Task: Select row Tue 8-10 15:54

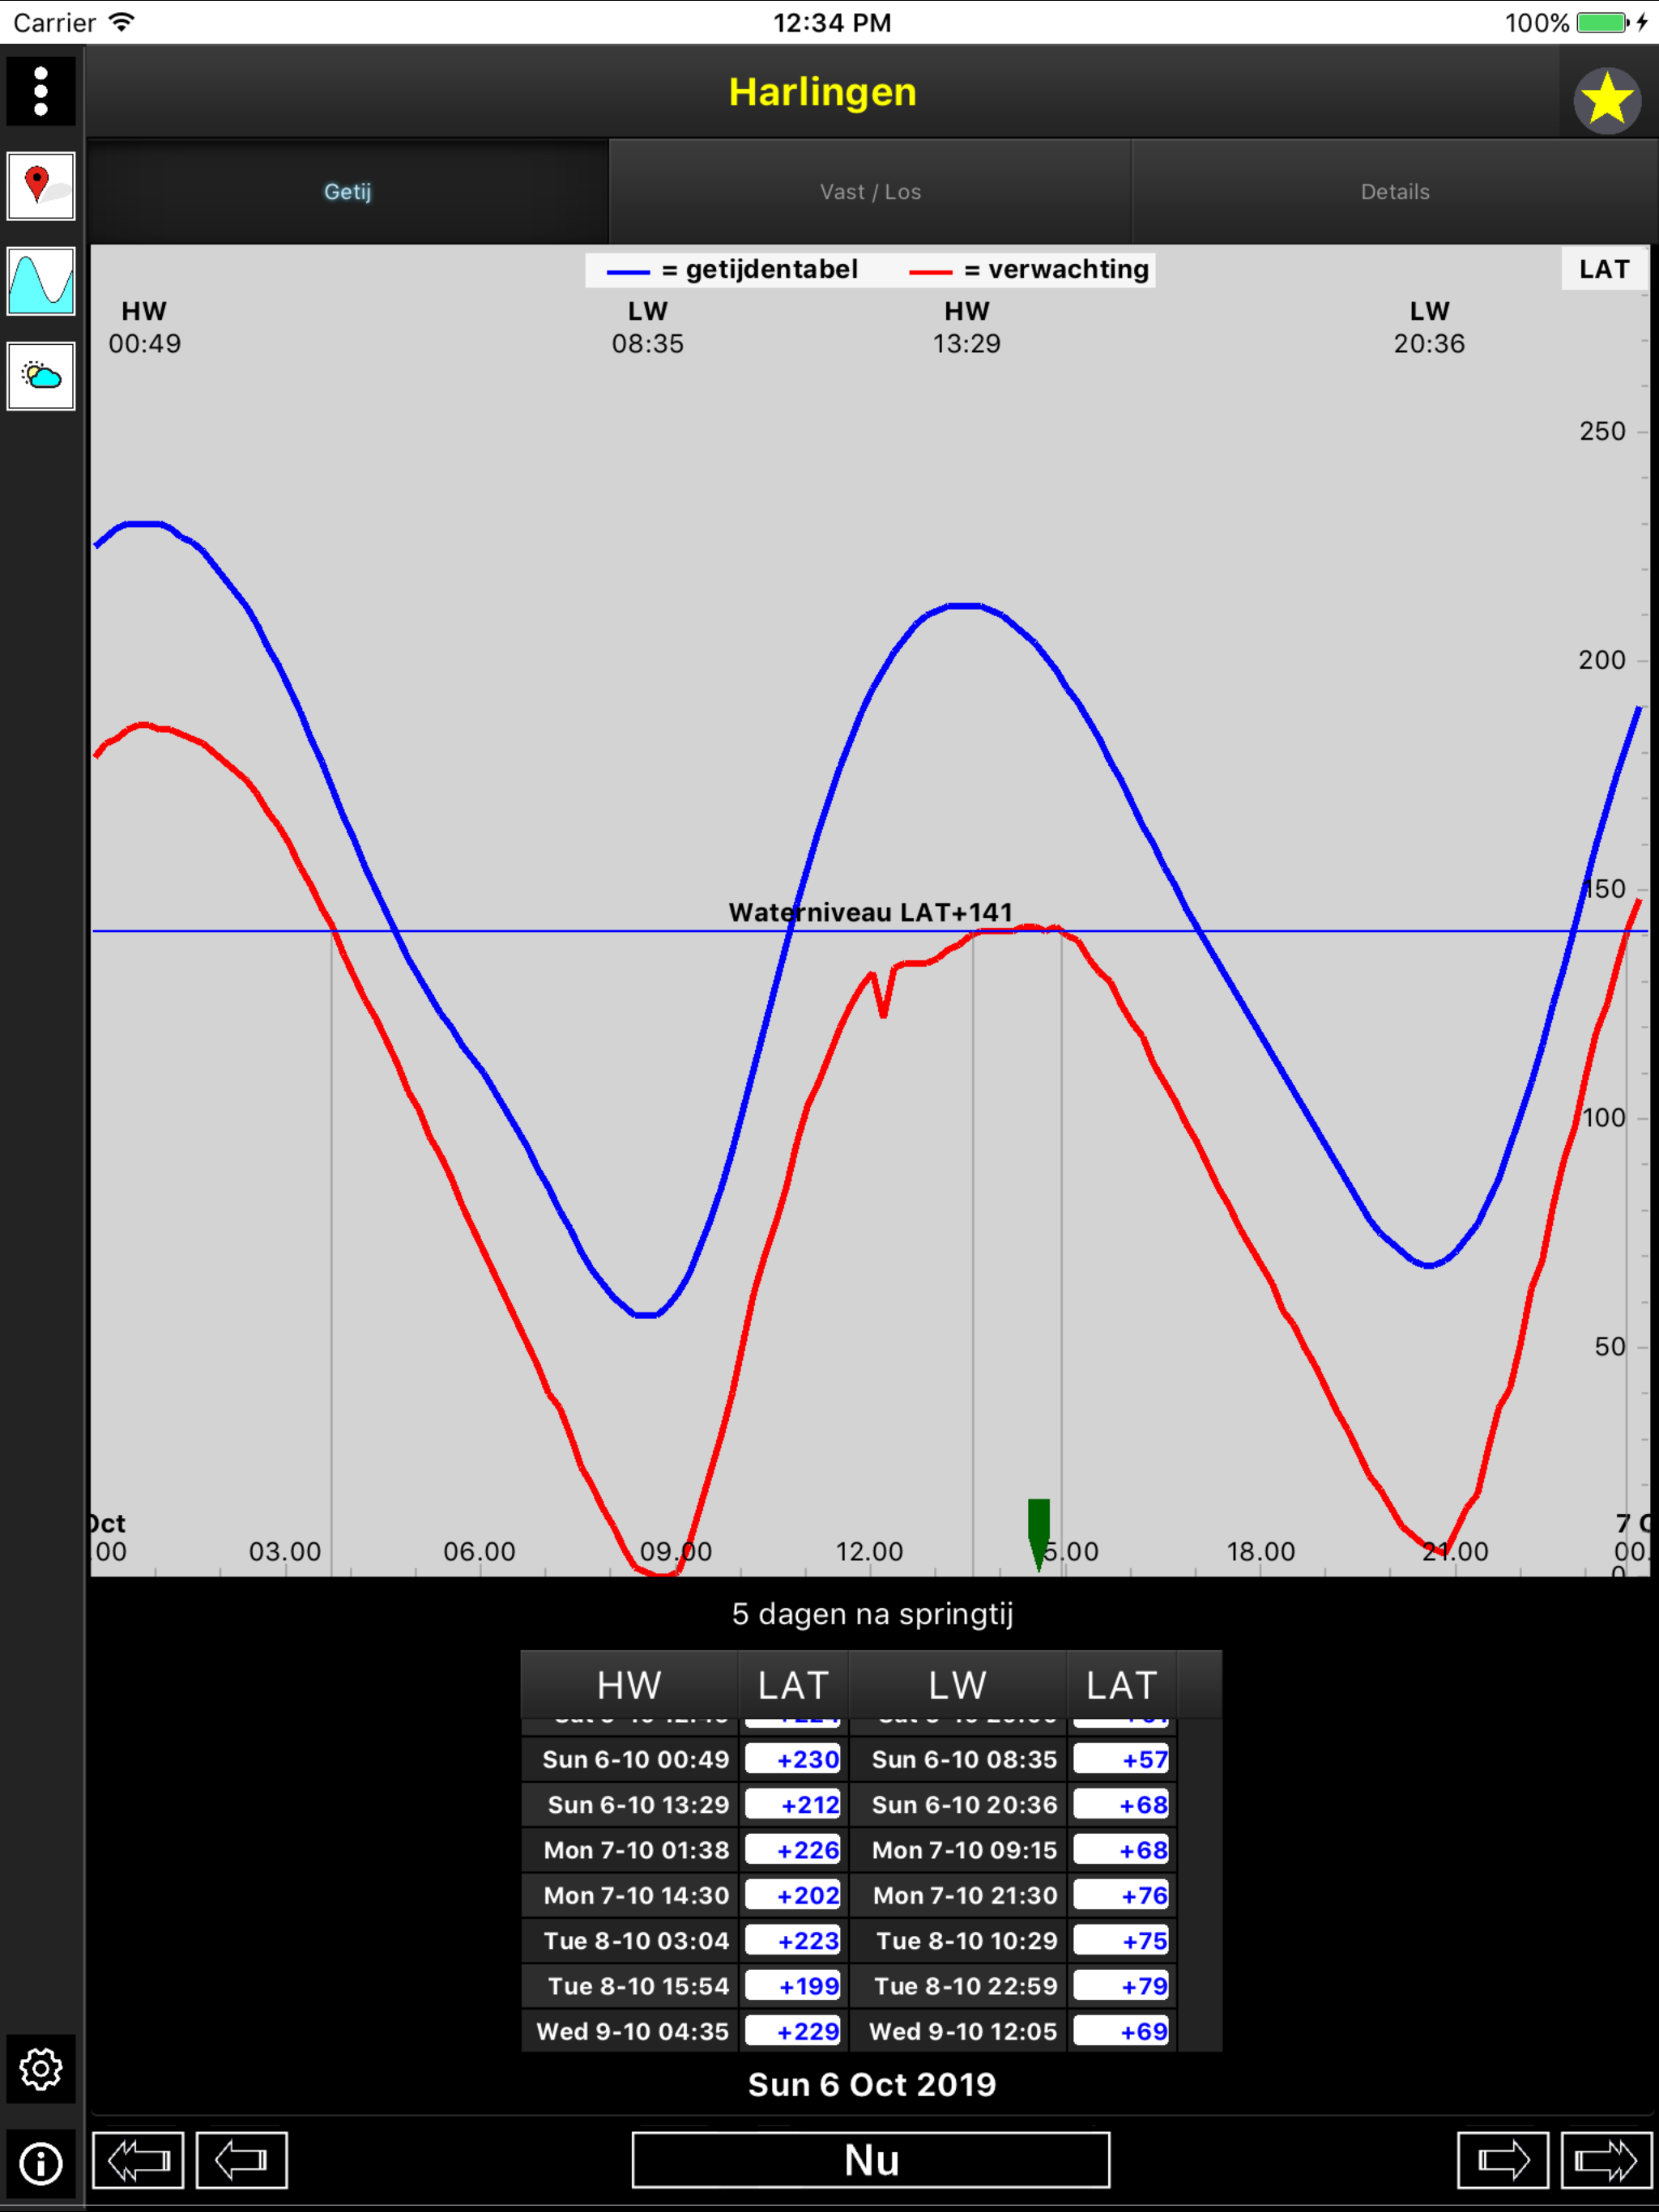Action: (630, 1986)
